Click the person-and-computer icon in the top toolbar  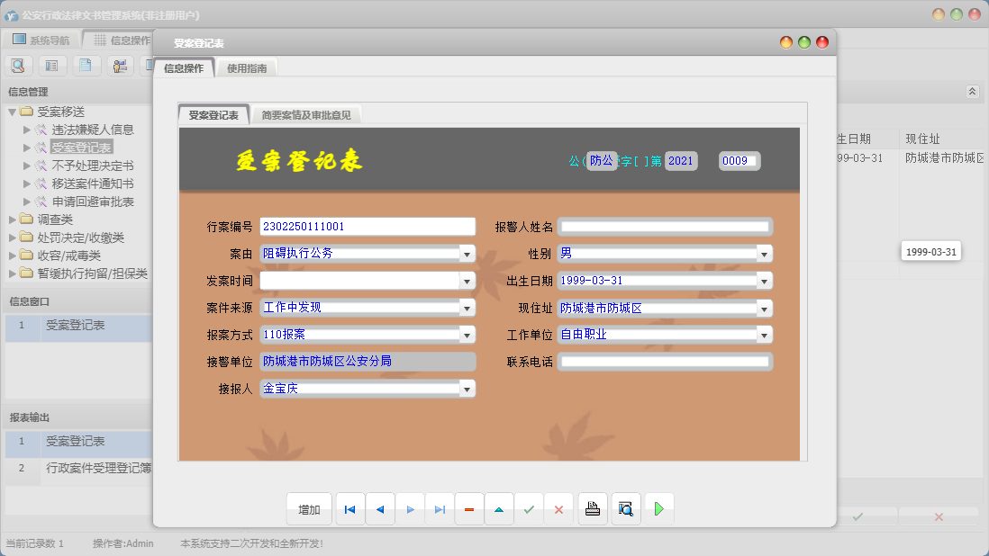(x=120, y=65)
